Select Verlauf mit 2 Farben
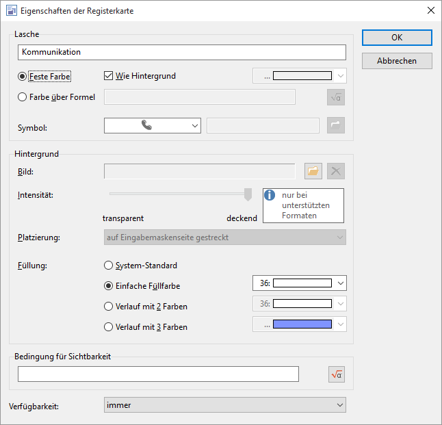This screenshot has width=442, height=425. (108, 306)
